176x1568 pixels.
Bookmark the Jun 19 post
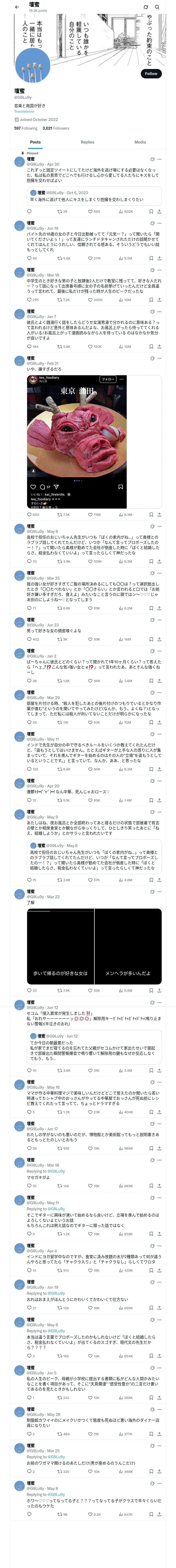point(151,258)
